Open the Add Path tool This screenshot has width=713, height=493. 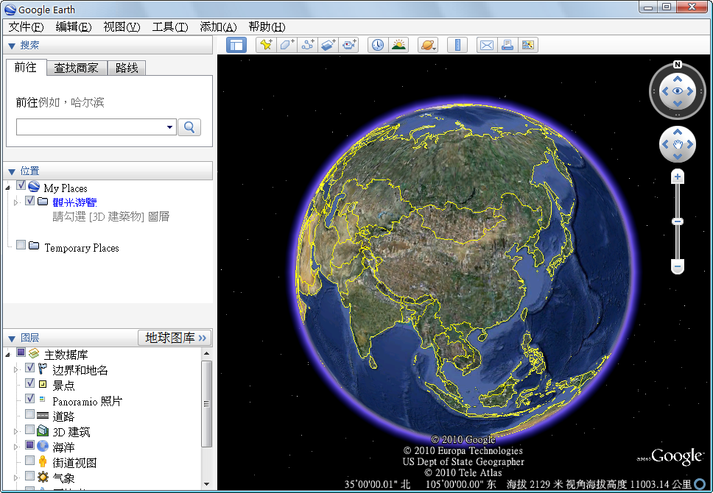click(306, 44)
